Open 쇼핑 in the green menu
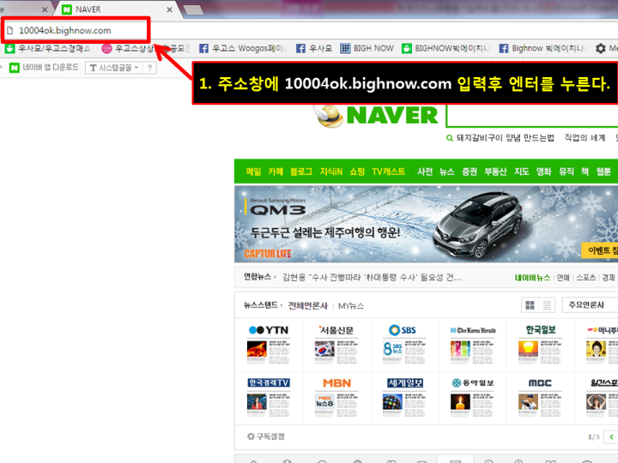Viewport: 618px width, 463px height. point(357,171)
